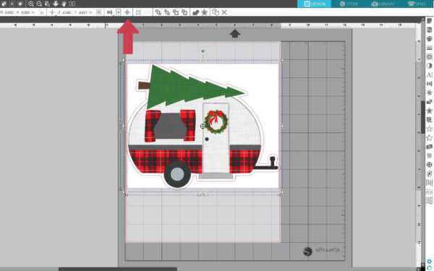Click the Weld shapes icon

pyautogui.click(x=196, y=12)
